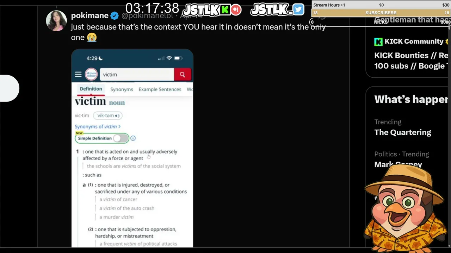
Task: Open the KICK Community heading
Action: (x=414, y=41)
